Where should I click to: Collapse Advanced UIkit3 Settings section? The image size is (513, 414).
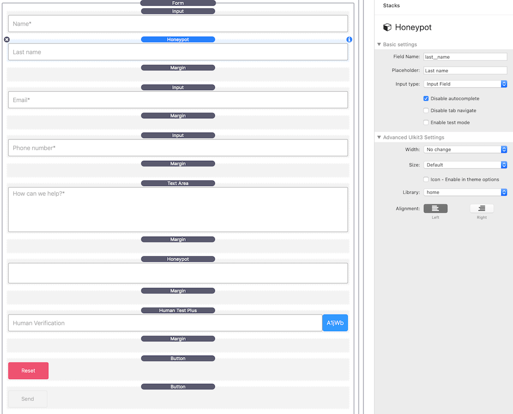point(379,137)
